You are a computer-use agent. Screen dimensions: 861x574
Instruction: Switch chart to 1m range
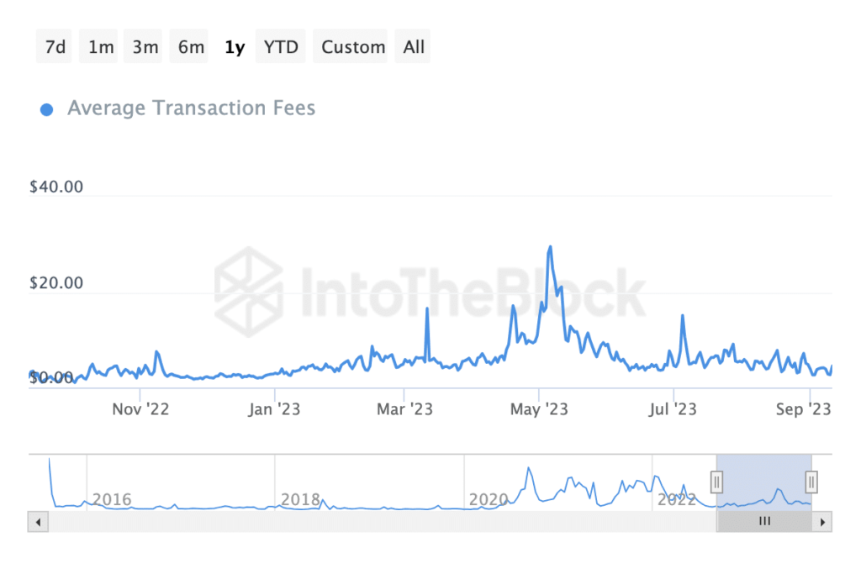click(x=101, y=47)
